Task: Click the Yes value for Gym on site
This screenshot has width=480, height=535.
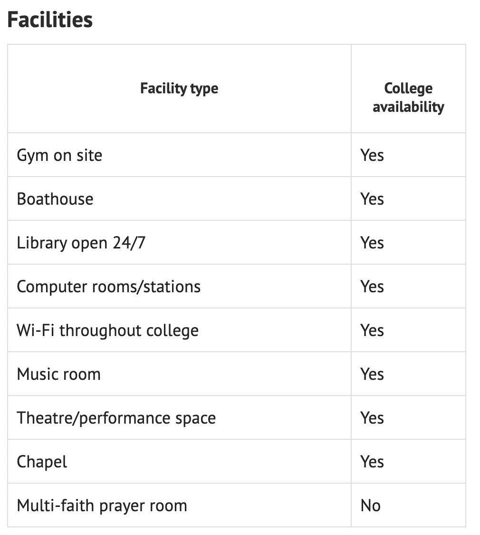Action: [372, 155]
